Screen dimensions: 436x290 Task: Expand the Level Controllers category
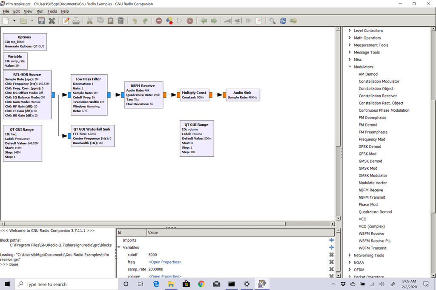(x=350, y=31)
